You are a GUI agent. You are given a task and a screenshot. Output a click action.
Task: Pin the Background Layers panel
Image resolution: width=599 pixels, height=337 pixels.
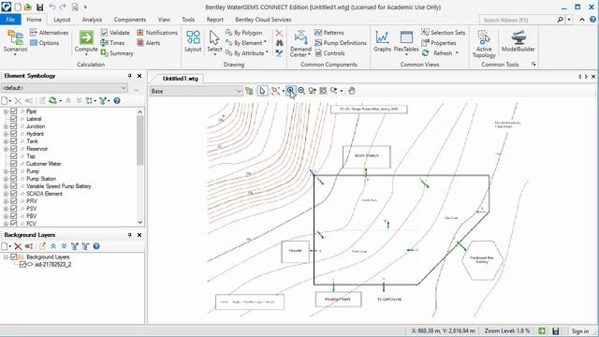pyautogui.click(x=130, y=235)
